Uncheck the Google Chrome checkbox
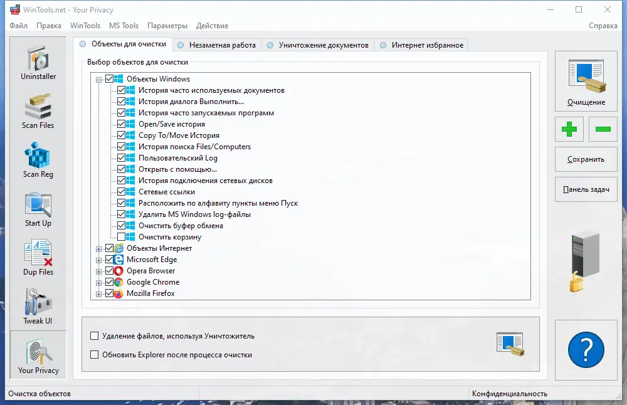Viewport: 627px width, 405px height. pos(109,282)
